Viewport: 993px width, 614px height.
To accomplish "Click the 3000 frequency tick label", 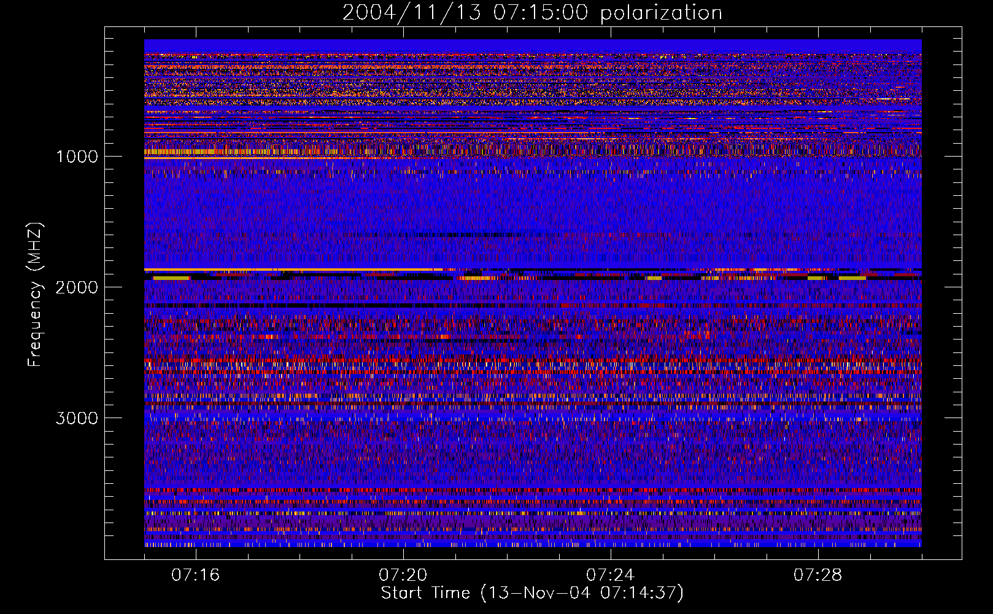I will 77,418.
